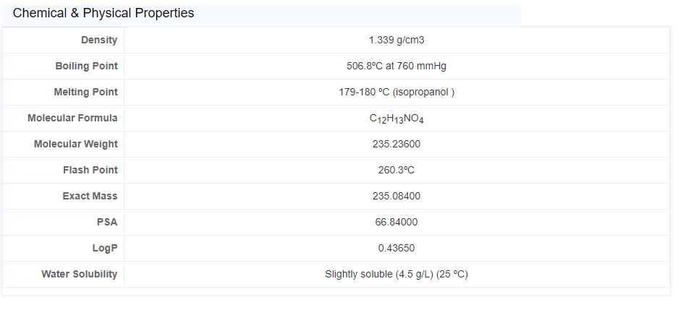Select the 66.84000 PSA value

pos(396,222)
